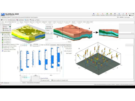Viewport: 135px width, 101px height.
Task: Collapse the Borehole Operations section
Action: click(x=1, y=25)
